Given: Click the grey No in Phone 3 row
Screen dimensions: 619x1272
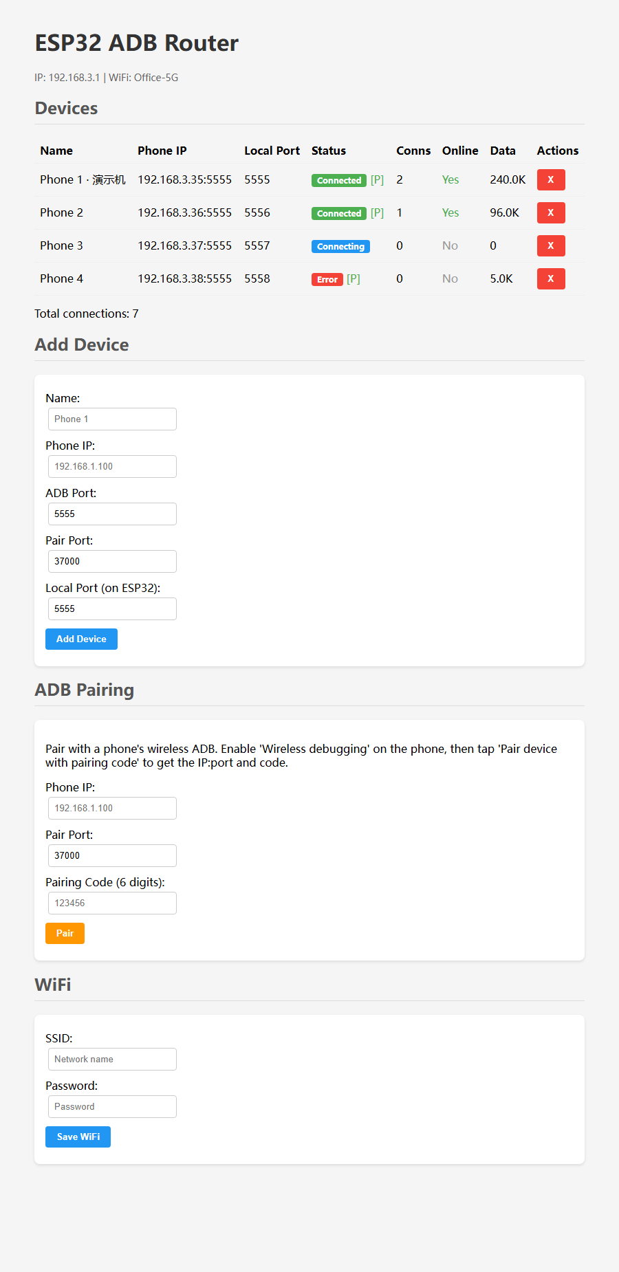Looking at the screenshot, I should click(450, 245).
